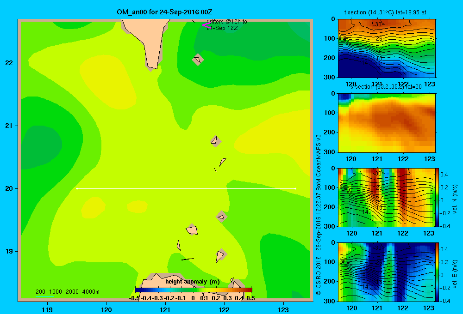Click the vel. E colour scale bar
Viewport: 463px width, 314px height.
pyautogui.click(x=438, y=272)
